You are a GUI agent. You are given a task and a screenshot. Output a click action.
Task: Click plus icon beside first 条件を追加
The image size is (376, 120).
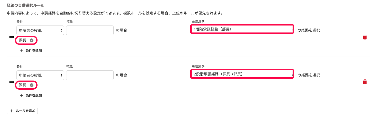pos(21,50)
